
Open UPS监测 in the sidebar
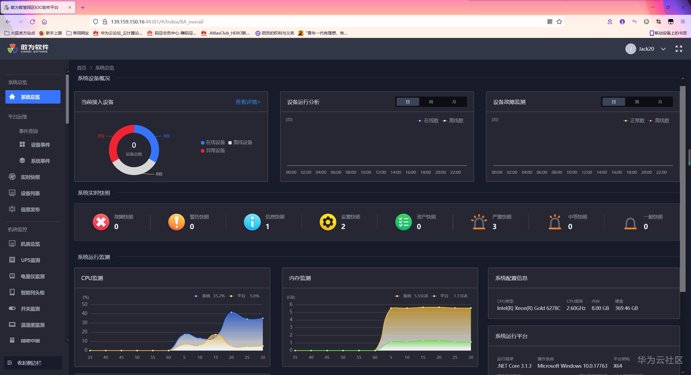click(30, 260)
